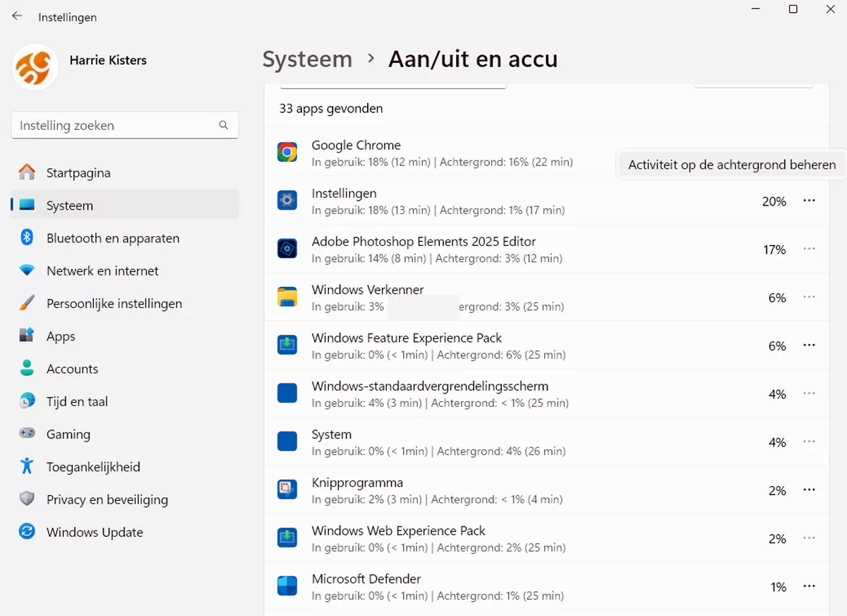Click Knipprogramma app name
This screenshot has width=847, height=616.
point(357,482)
